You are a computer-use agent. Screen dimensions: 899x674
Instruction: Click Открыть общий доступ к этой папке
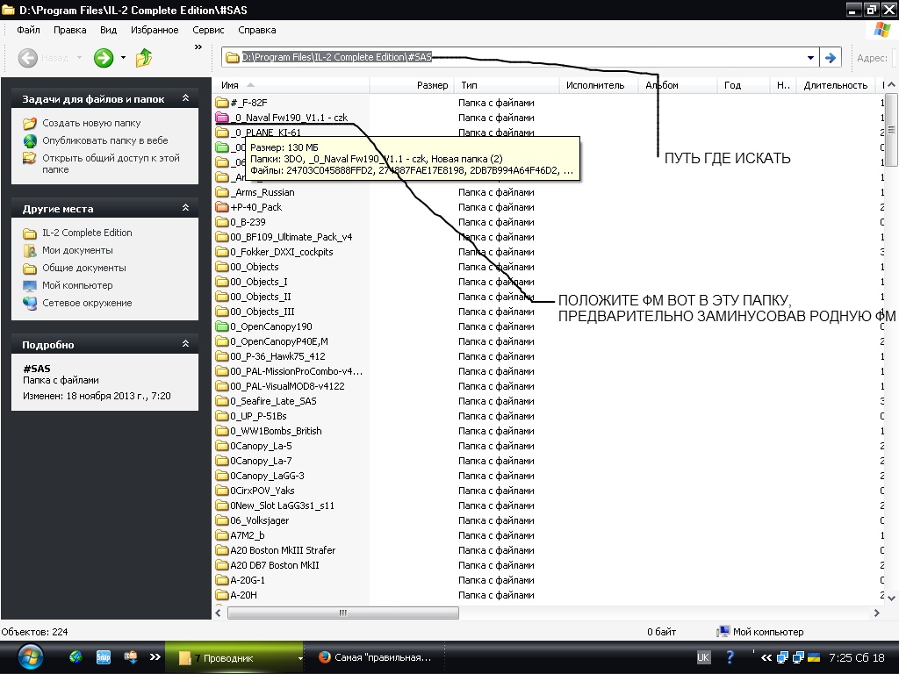point(111,164)
